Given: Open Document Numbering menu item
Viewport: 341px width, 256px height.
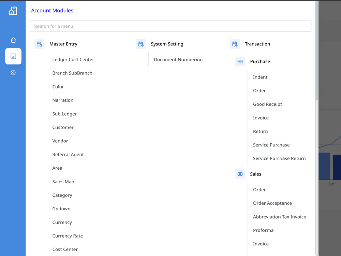Looking at the screenshot, I should click(178, 59).
